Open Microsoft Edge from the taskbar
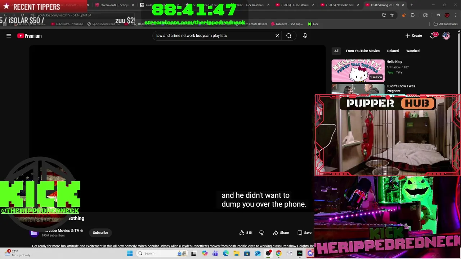Viewport: 461px width, 259px height. pos(226,253)
